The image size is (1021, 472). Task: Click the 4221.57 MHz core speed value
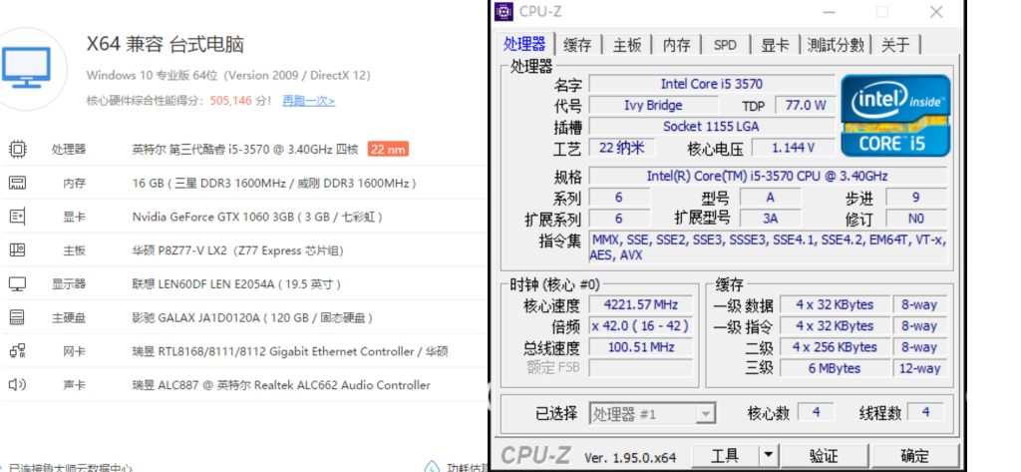[641, 304]
